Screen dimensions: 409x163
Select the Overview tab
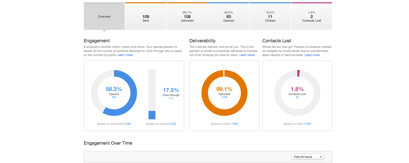[x=104, y=16]
